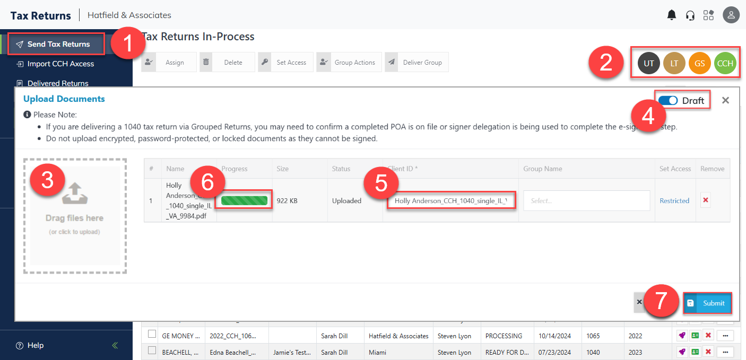Switch off the Draft toggle

668,100
